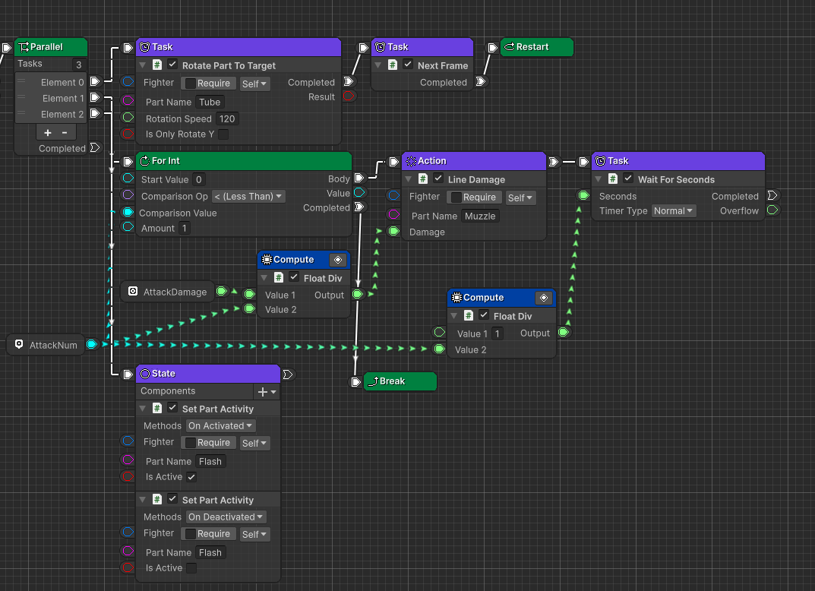Screen dimensions: 815x591
Task: Click the diamond icon on the first Compute node
Action: pyautogui.click(x=338, y=260)
